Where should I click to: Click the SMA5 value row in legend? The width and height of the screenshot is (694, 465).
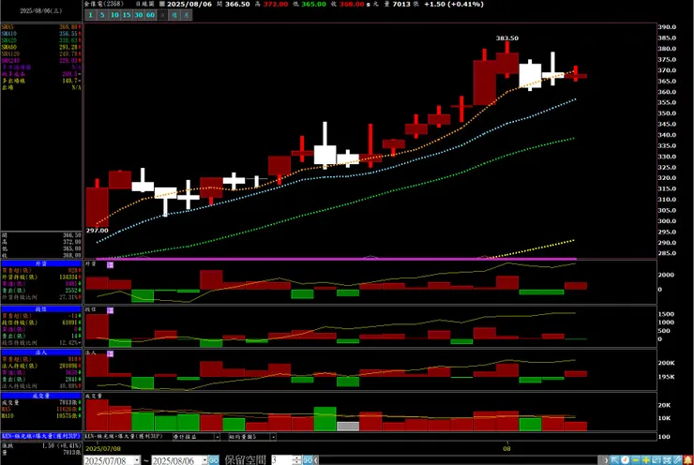pos(41,27)
